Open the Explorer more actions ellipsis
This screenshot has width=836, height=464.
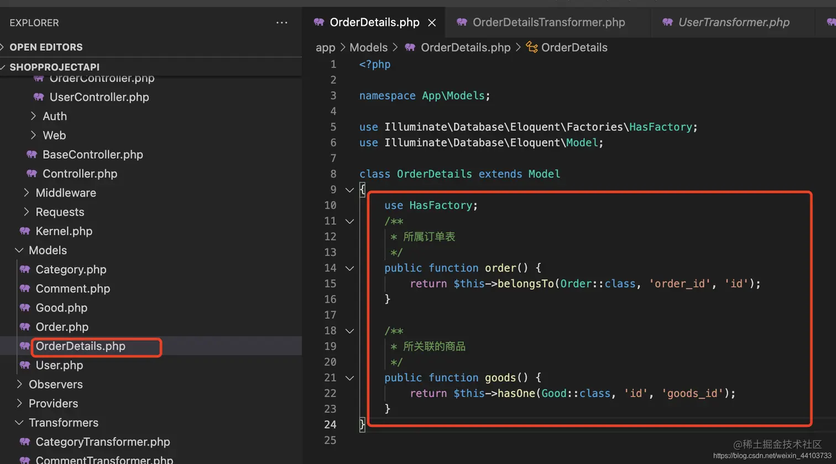pyautogui.click(x=282, y=23)
